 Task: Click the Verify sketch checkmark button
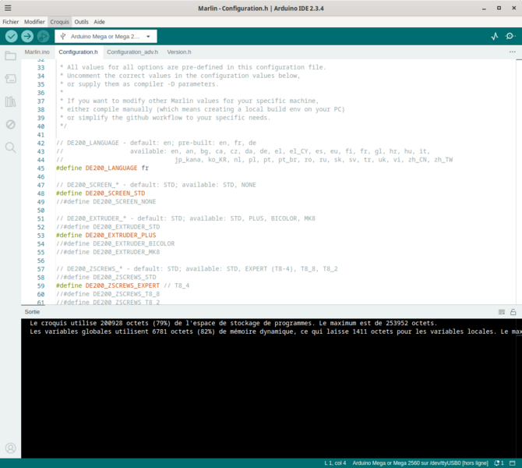pyautogui.click(x=12, y=36)
